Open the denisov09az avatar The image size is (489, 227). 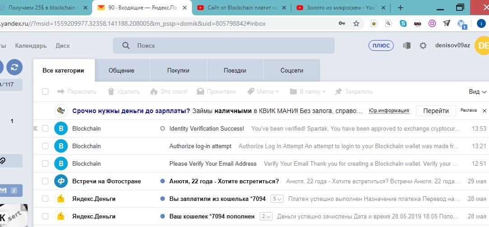pos(482,45)
